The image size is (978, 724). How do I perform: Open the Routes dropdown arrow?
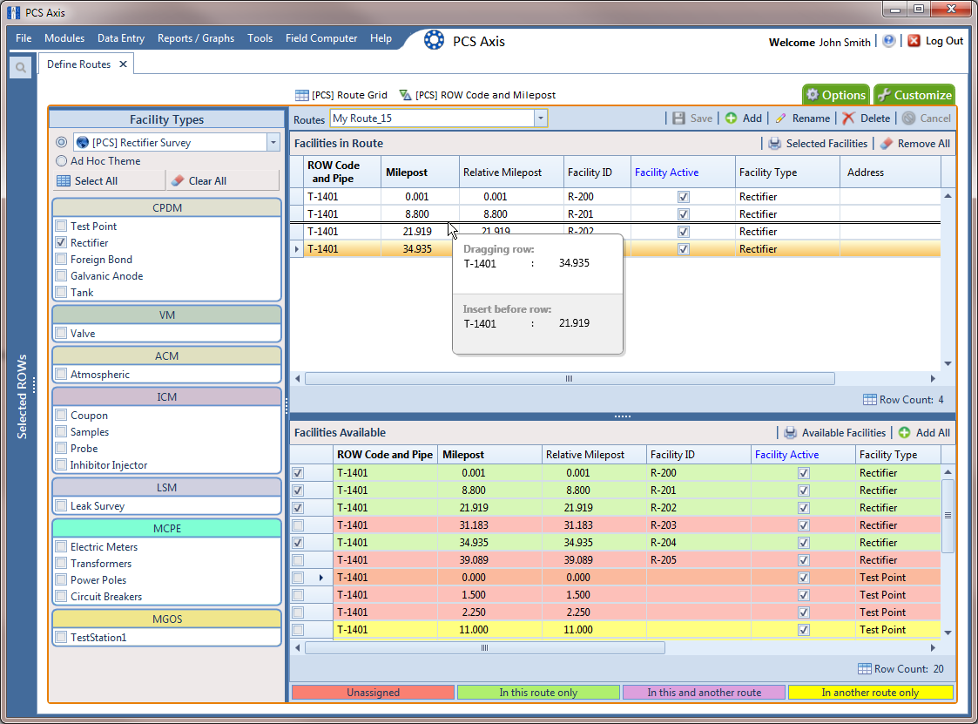click(x=540, y=118)
